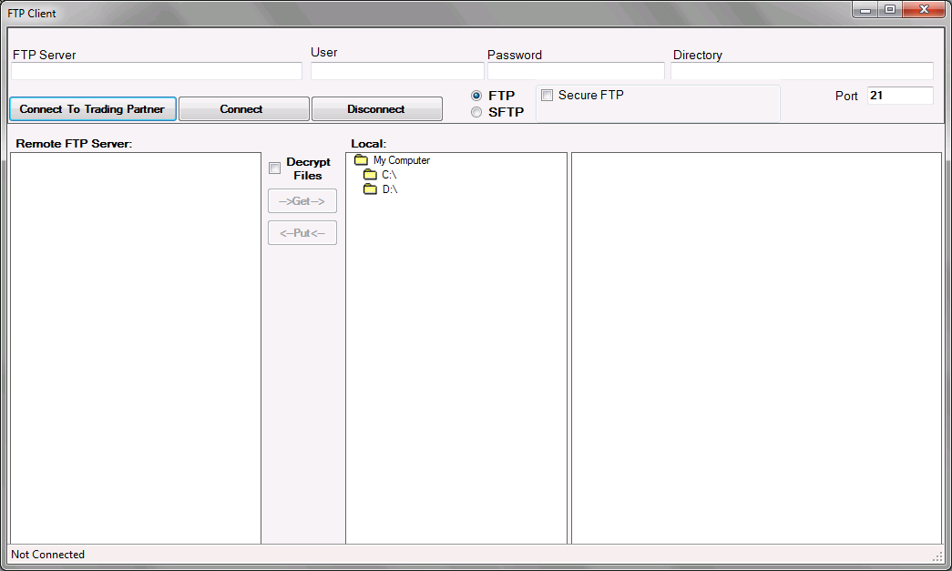Viewport: 952px width, 571px height.
Task: Click Connect To Trading Partner
Action: click(x=91, y=108)
